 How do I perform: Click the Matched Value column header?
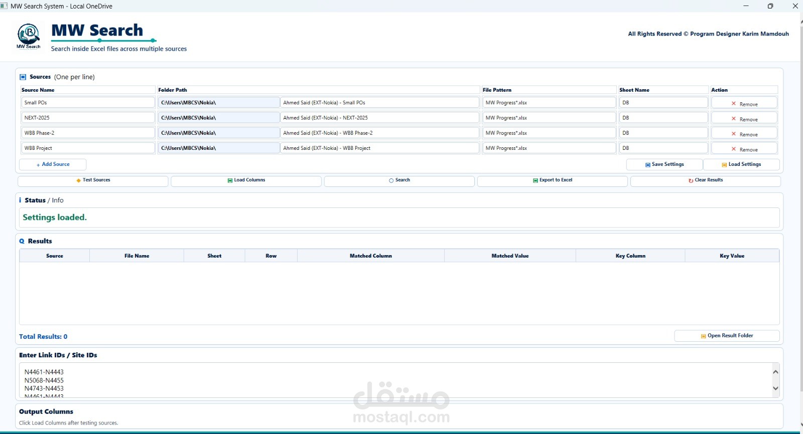[x=510, y=256]
